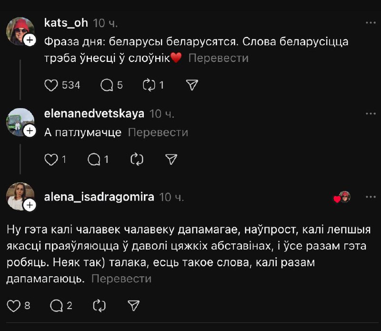Follow elenanedvetskaya using the avatar plus badge
Viewport: 381px width, 331px height.
[x=30, y=131]
